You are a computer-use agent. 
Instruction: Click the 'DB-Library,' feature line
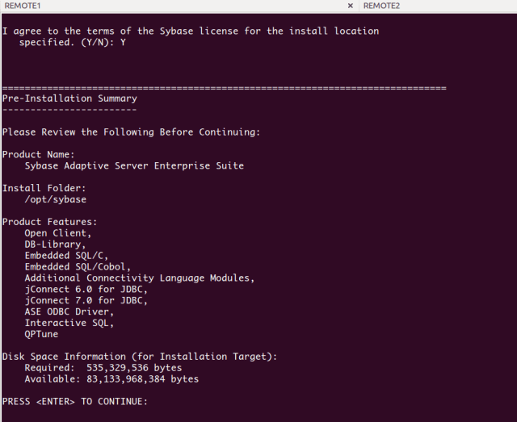tap(55, 244)
